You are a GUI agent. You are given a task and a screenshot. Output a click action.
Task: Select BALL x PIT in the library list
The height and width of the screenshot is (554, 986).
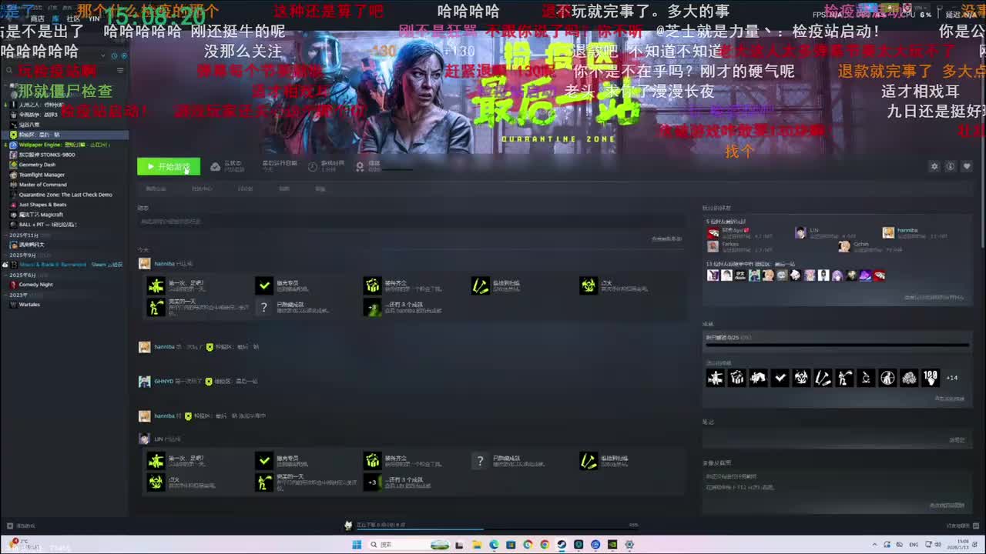48,225
